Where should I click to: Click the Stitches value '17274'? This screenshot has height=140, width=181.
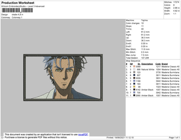[176, 2]
